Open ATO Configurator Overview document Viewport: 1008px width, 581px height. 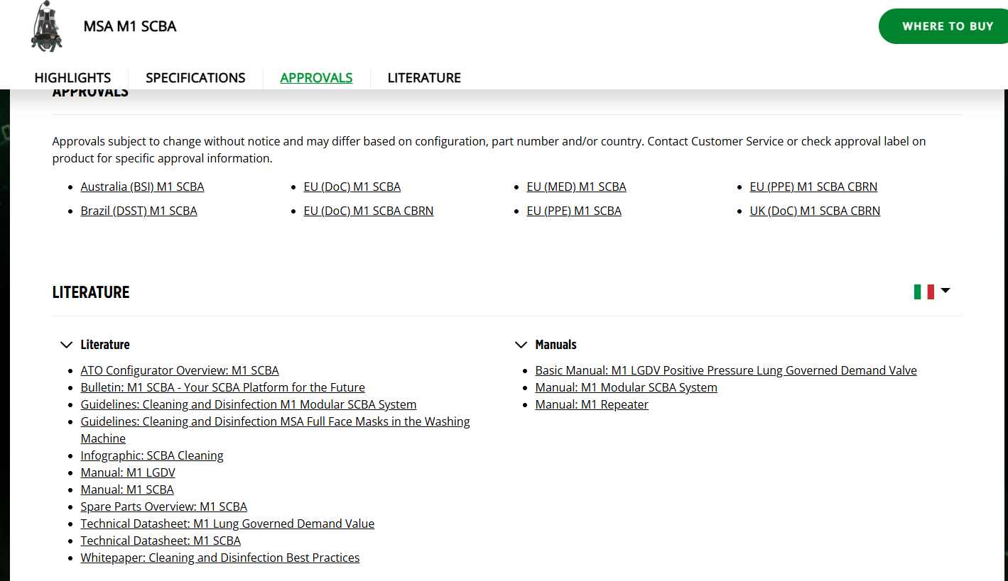tap(180, 370)
